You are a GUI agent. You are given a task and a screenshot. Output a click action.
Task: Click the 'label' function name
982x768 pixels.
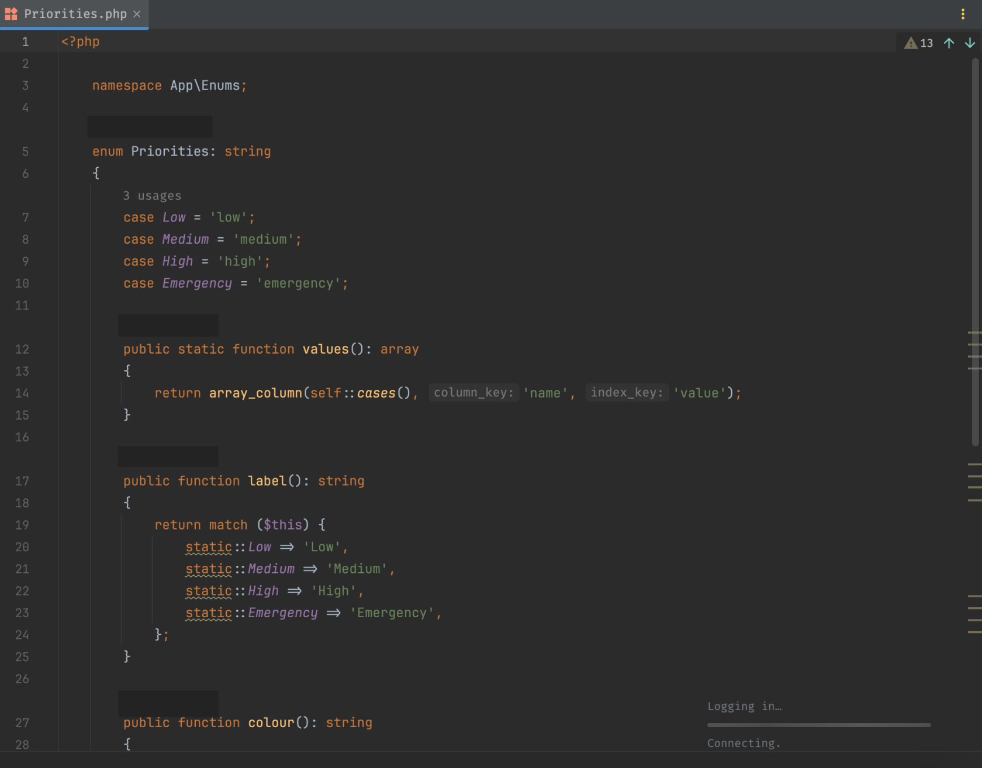267,481
